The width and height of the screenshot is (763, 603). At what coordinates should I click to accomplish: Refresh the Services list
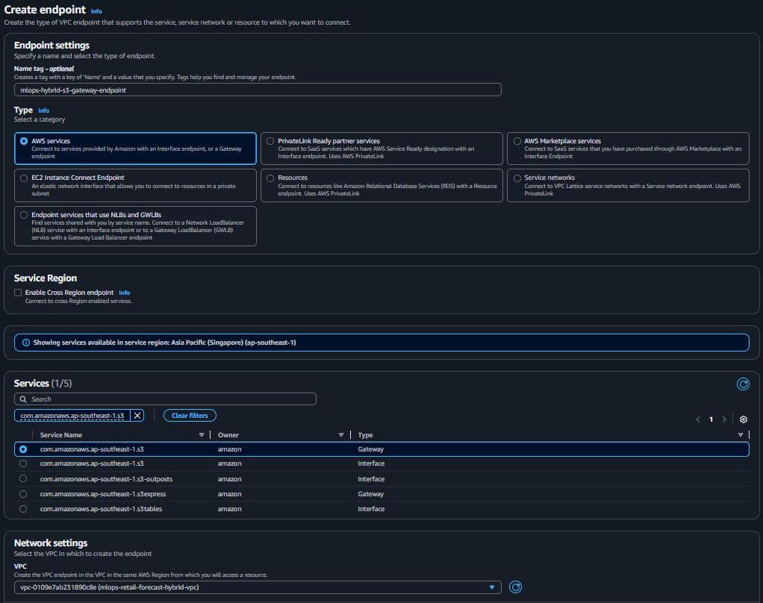743,384
